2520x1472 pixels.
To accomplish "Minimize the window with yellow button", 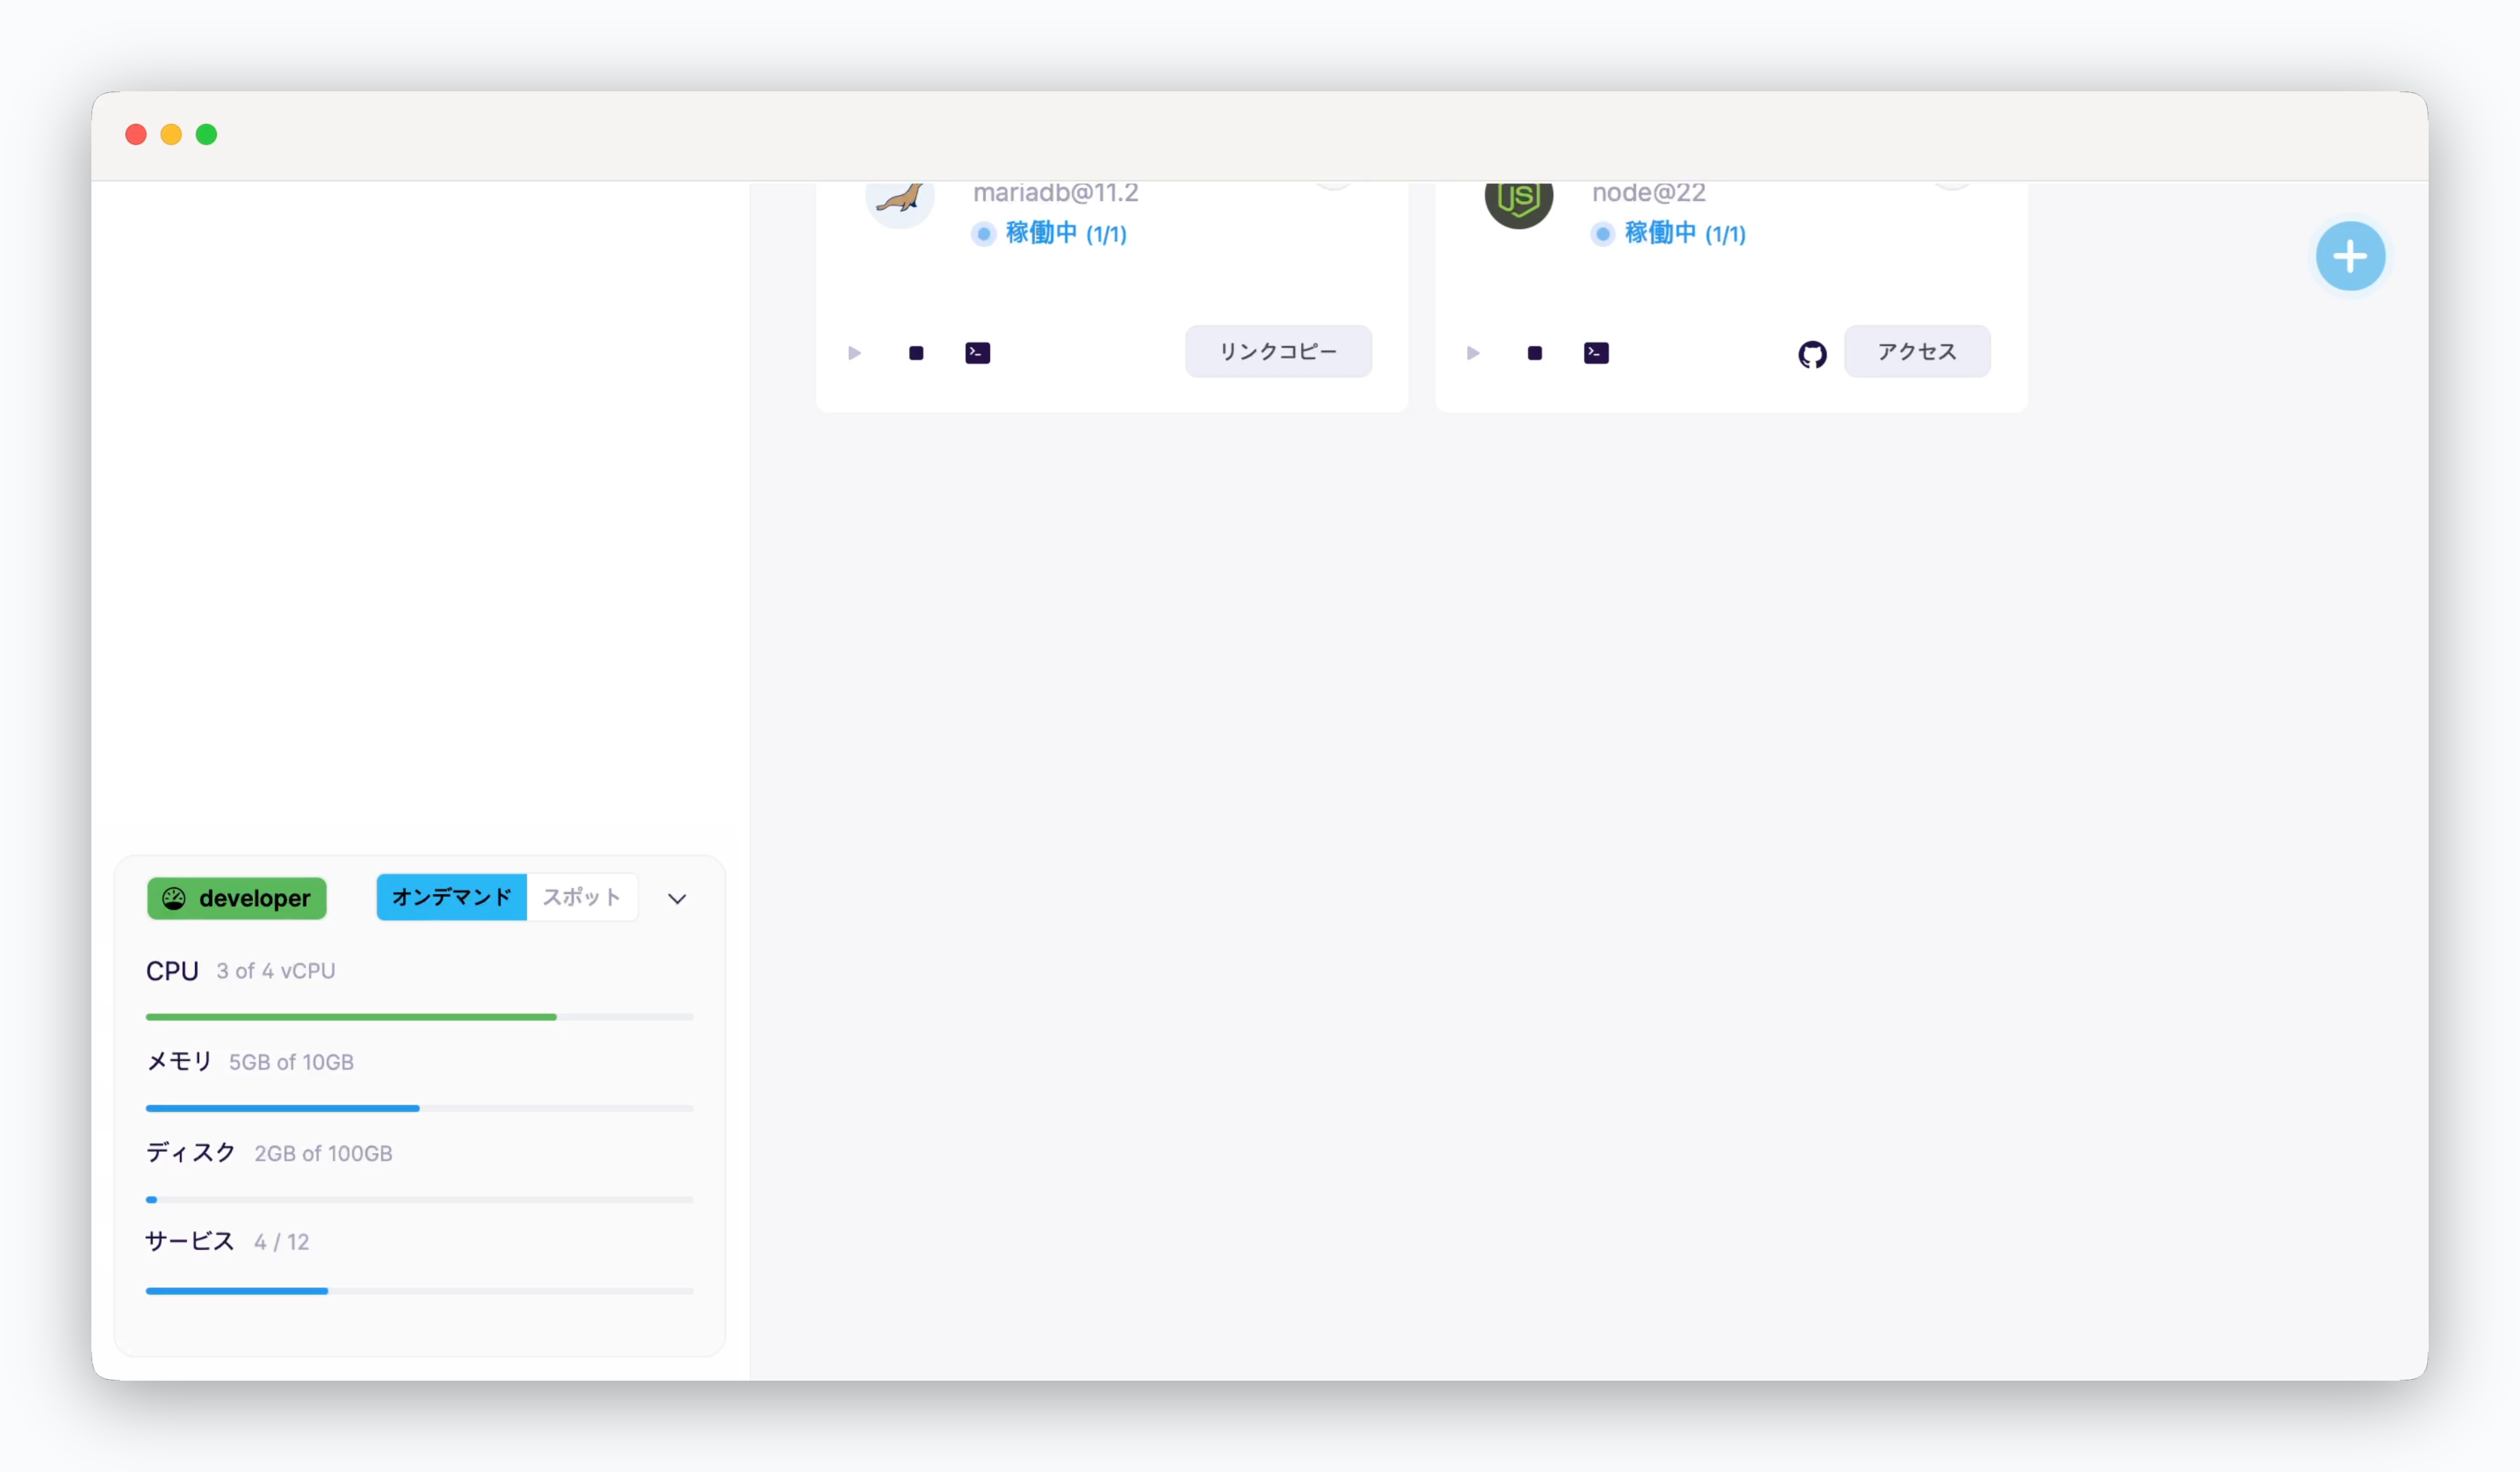I will tap(171, 135).
